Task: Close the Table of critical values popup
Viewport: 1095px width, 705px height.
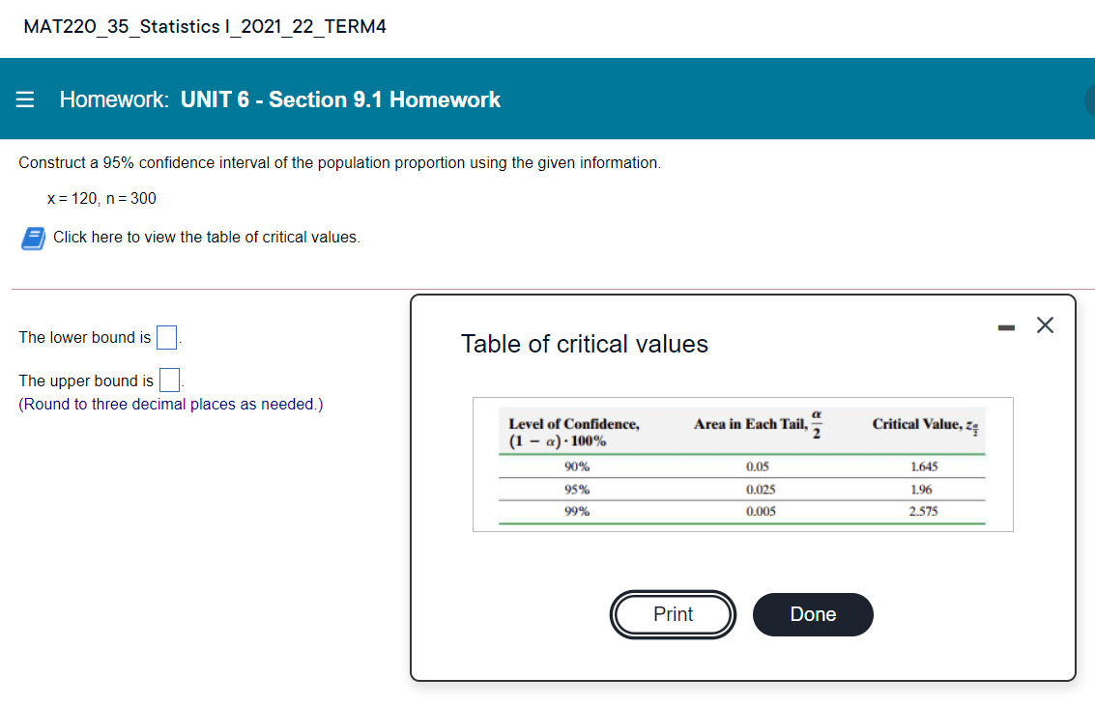Action: coord(1045,325)
